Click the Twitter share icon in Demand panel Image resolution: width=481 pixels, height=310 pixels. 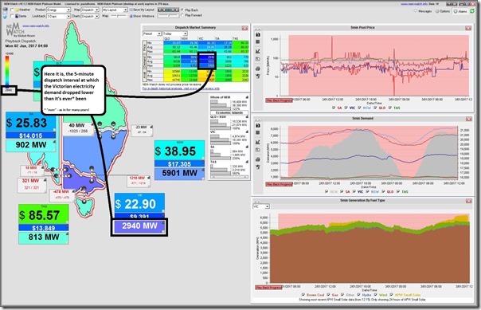(x=258, y=167)
